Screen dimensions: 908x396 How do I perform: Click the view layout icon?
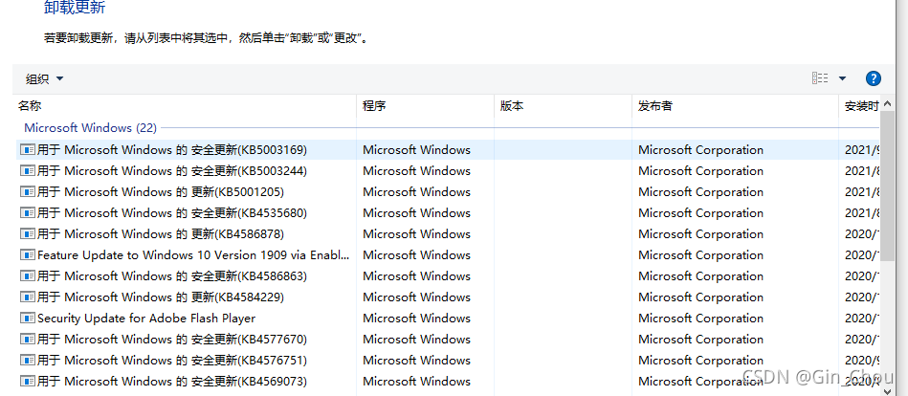(820, 78)
